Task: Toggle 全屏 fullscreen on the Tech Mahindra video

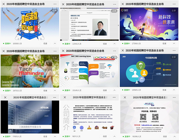Action: [x=55, y=58]
